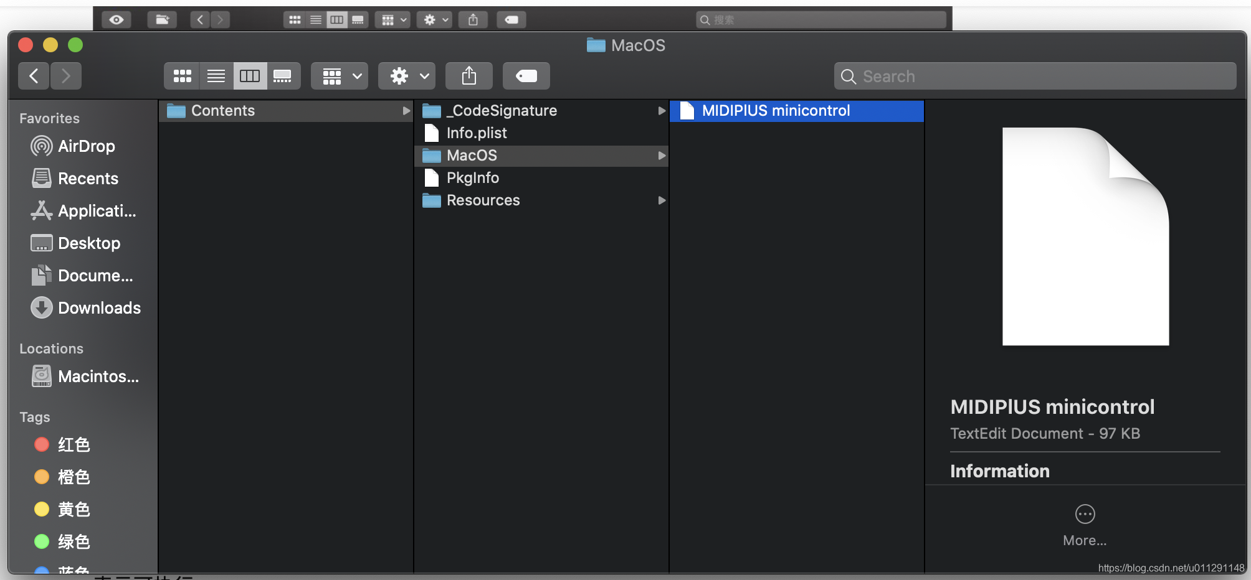Switch background window to gallery view

pos(358,20)
